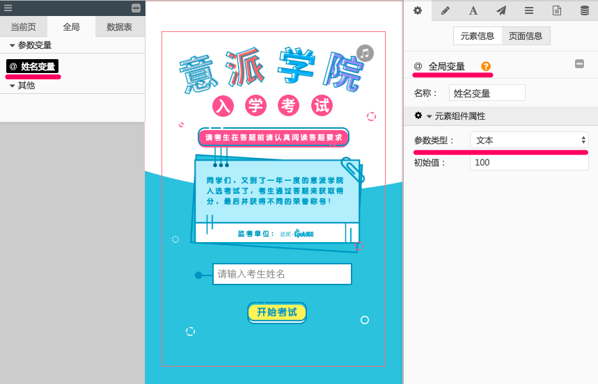Open the database stack icon tab

click(x=585, y=10)
